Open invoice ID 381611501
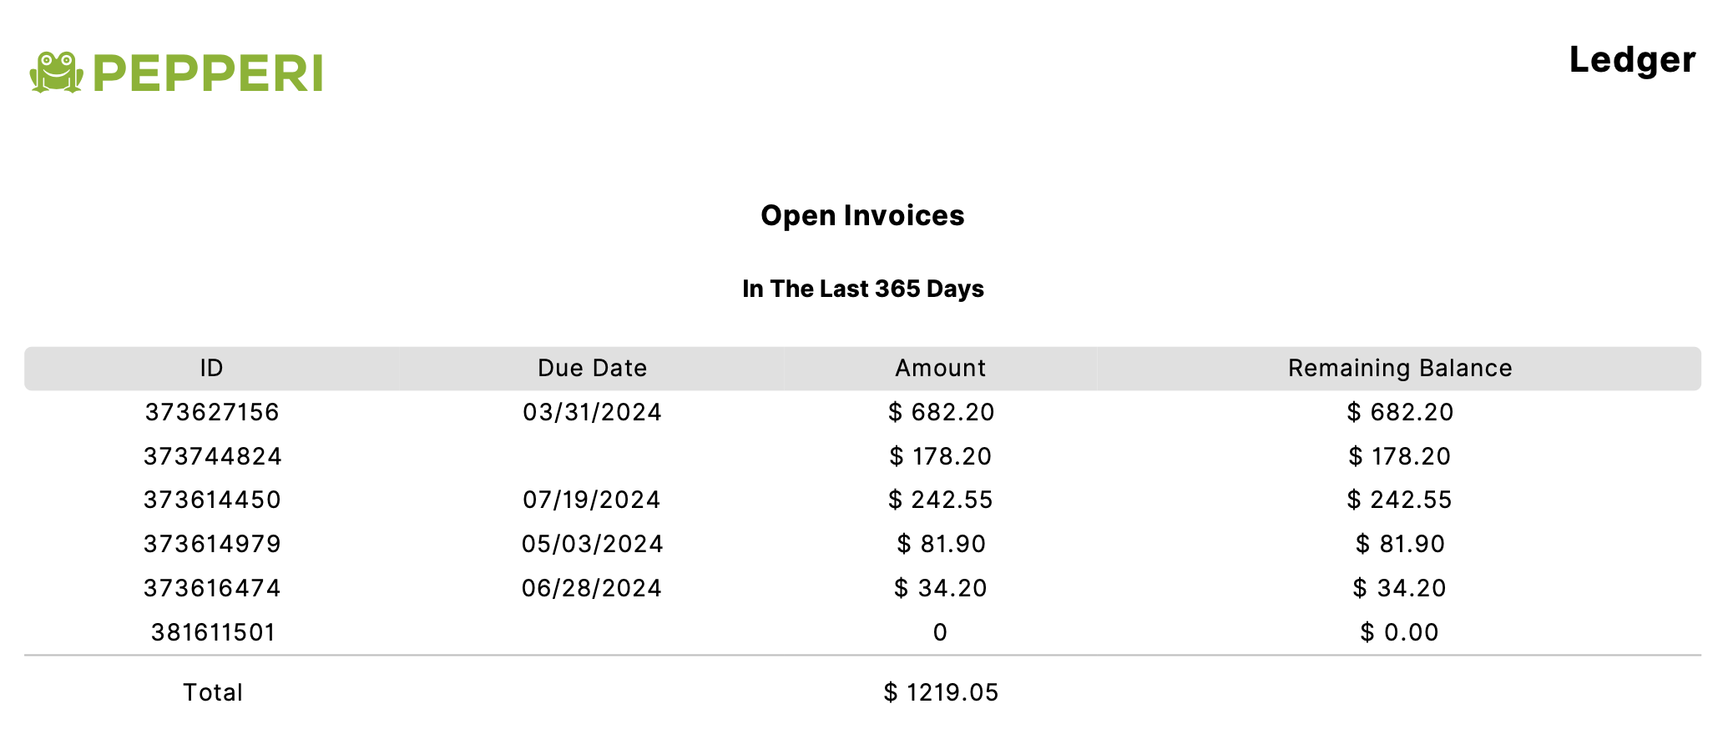1733x734 pixels. coord(213,632)
